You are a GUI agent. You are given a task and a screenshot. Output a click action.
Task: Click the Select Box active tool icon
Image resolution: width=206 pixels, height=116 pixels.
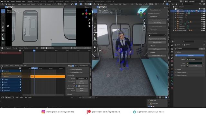[150, 104]
